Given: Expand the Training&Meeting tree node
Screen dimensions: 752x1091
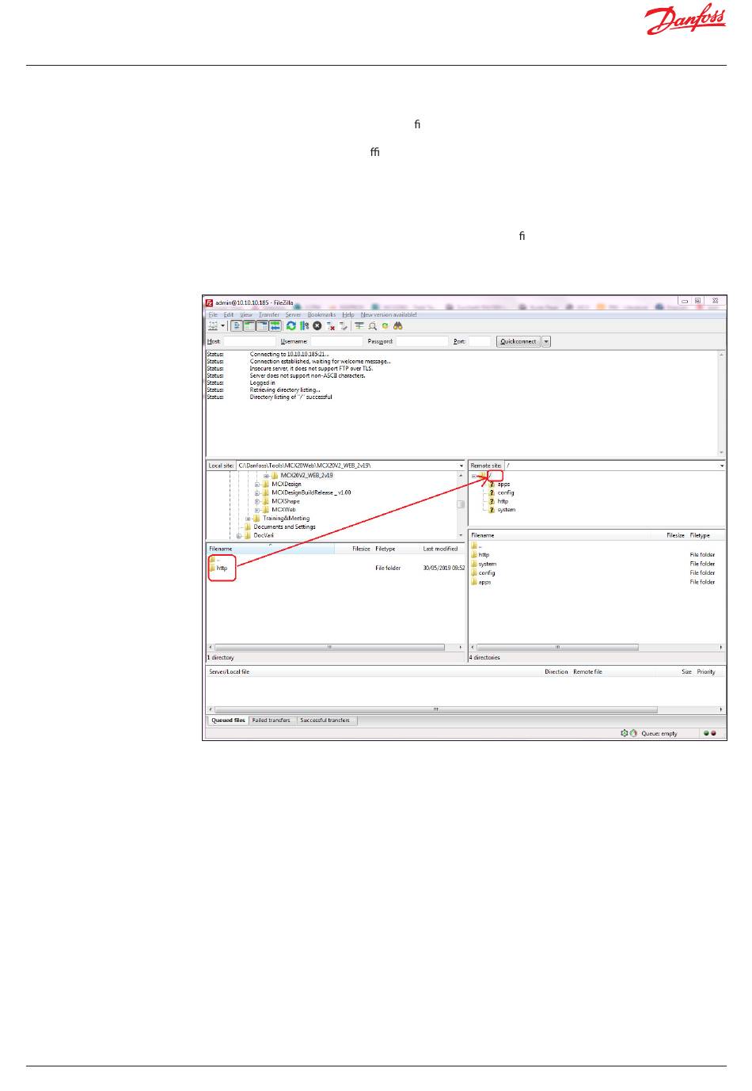Looking at the screenshot, I should [249, 519].
